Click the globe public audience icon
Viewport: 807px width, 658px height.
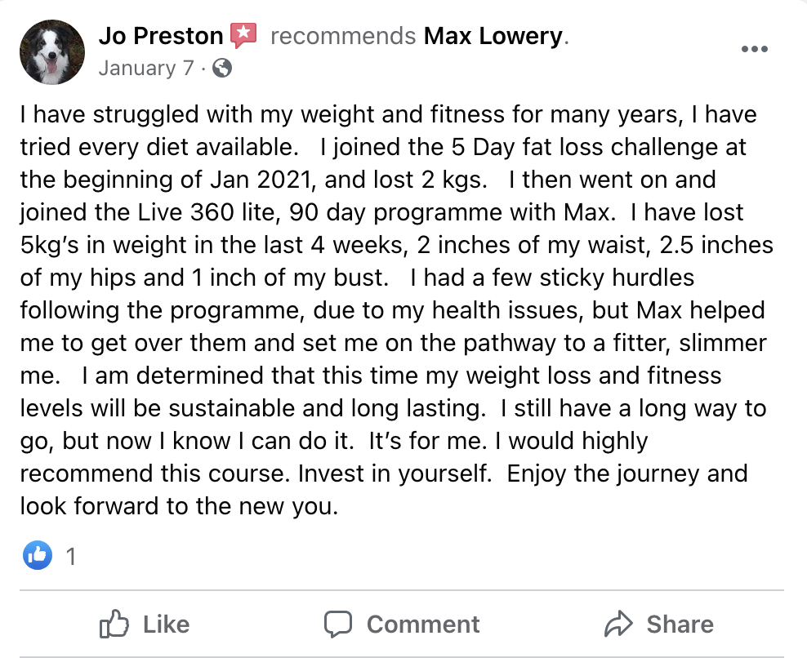point(222,68)
